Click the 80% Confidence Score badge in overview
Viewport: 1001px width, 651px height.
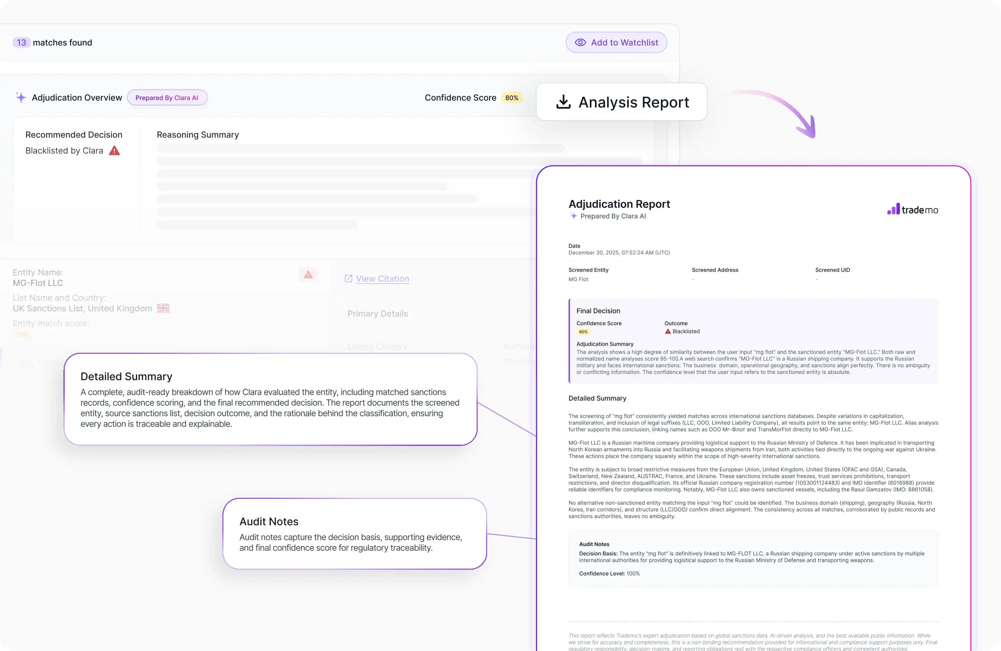point(512,98)
